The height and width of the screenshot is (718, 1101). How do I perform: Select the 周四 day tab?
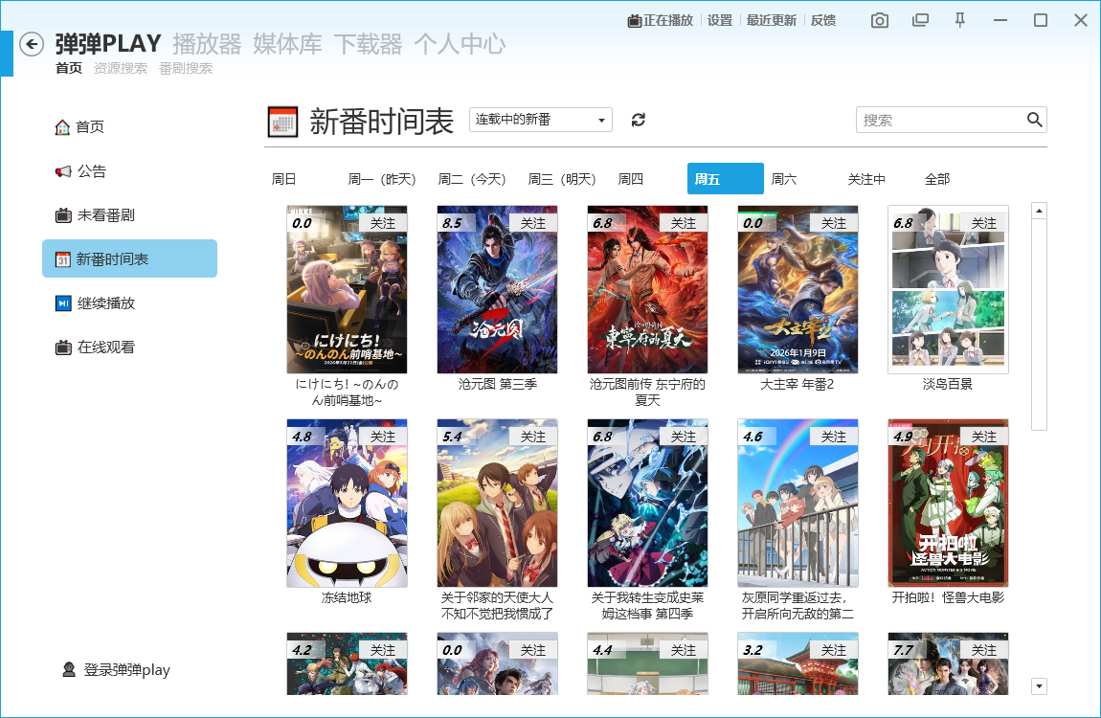point(631,179)
